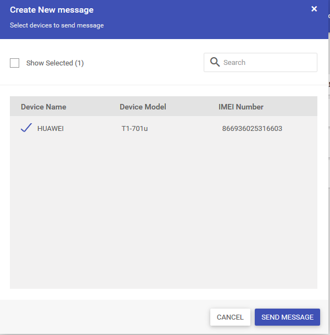Focus the Search input field
Image resolution: width=330 pixels, height=335 pixels.
pyautogui.click(x=260, y=62)
